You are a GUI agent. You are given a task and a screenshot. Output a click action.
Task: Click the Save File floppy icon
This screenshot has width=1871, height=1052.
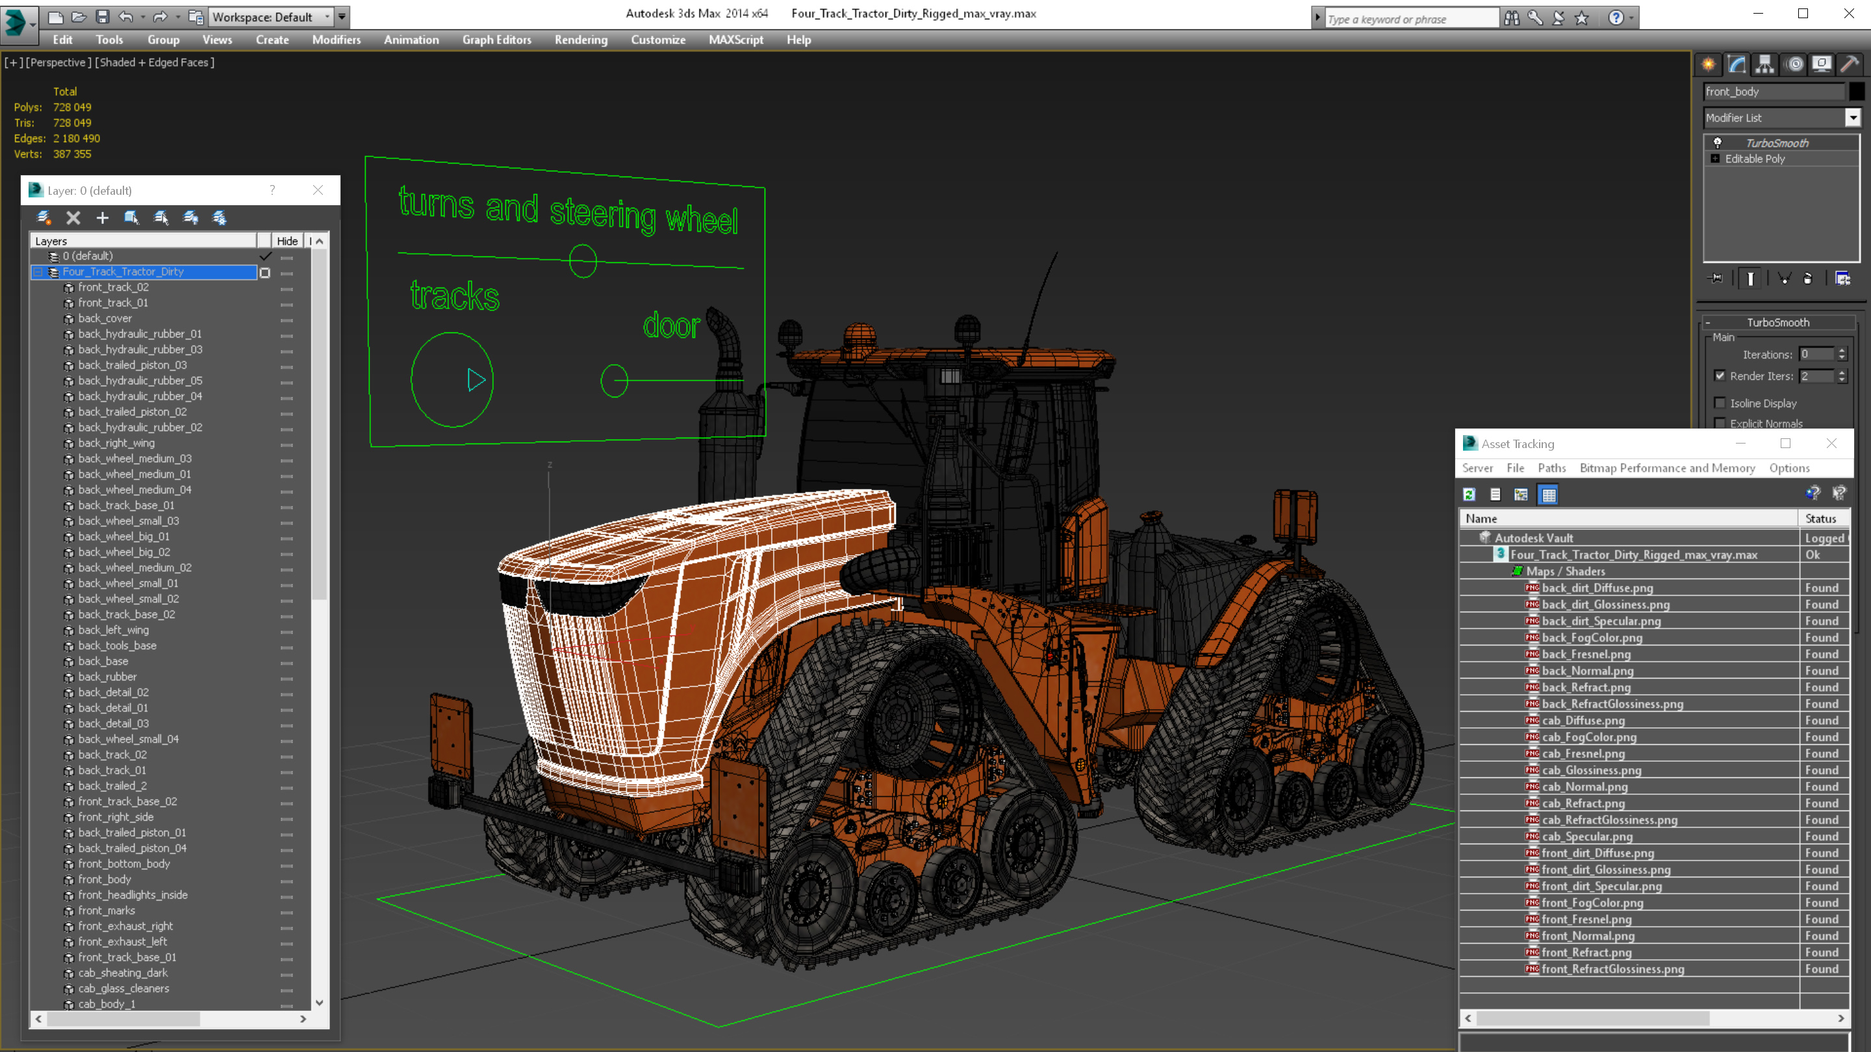103,17
